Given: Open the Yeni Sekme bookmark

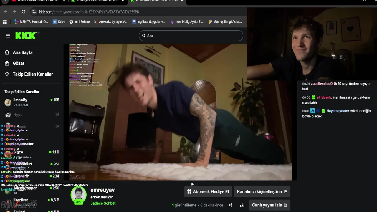Looking at the screenshot, I should coord(79,21).
